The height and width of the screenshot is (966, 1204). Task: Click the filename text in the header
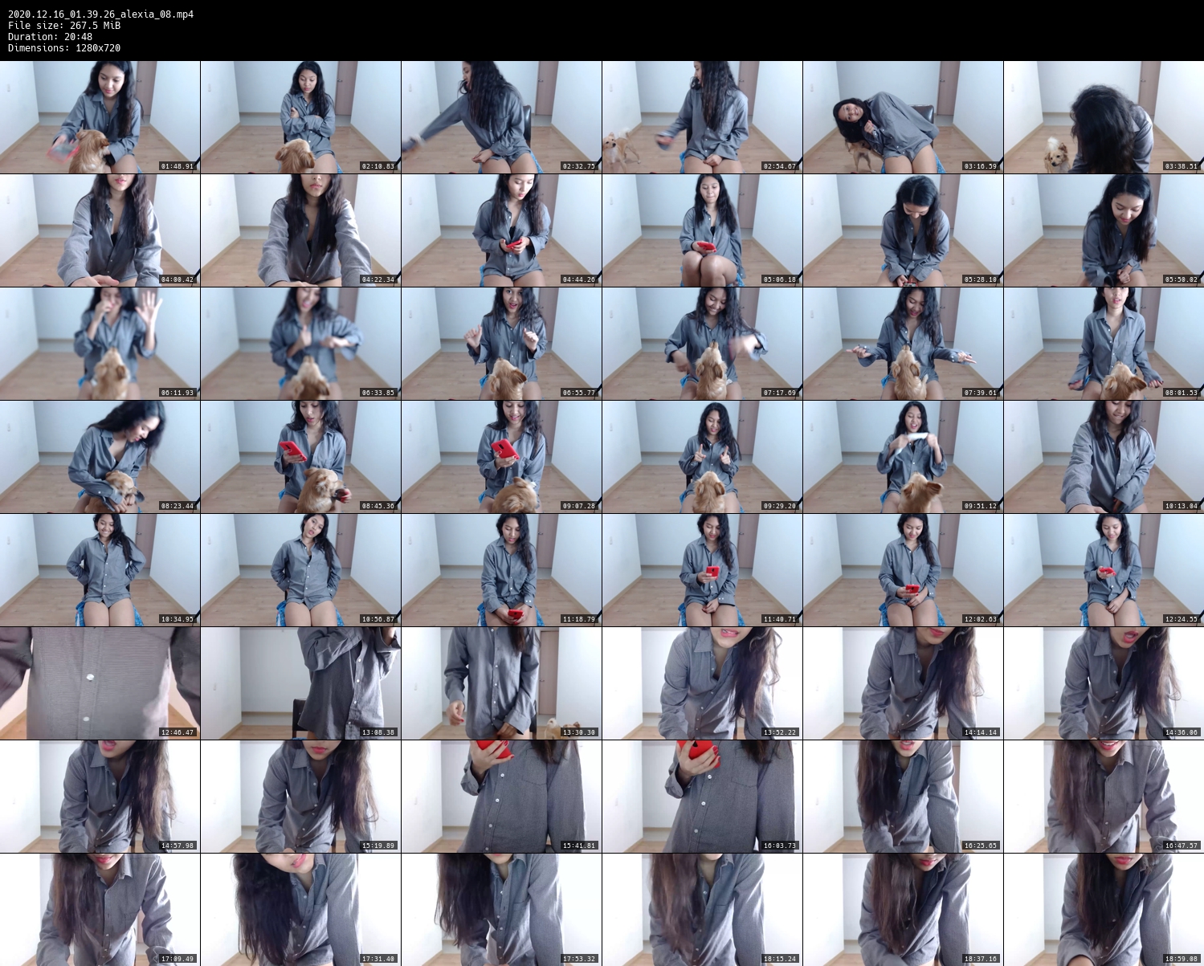[x=100, y=14]
